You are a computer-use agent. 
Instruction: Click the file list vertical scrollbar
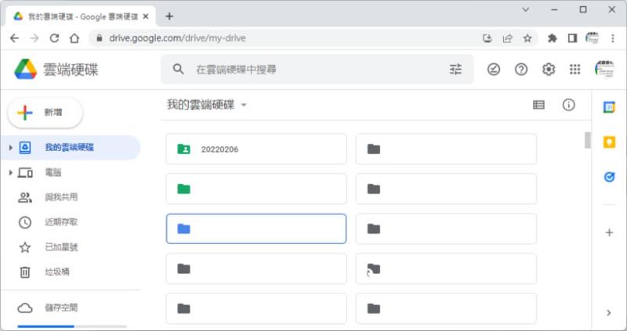(587, 140)
